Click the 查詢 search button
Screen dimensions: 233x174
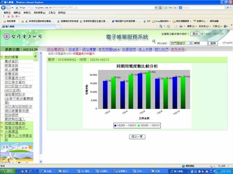point(213,43)
